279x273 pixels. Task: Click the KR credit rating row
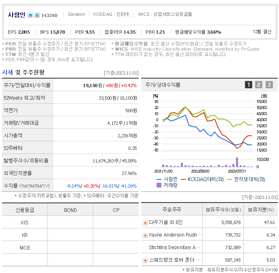point(70,235)
